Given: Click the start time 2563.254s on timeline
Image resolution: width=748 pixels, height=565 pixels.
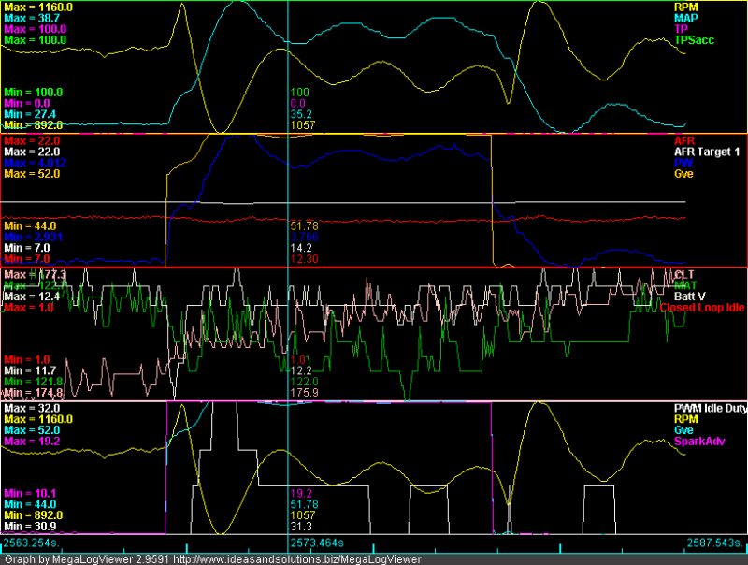Looking at the screenshot, I should click(32, 543).
